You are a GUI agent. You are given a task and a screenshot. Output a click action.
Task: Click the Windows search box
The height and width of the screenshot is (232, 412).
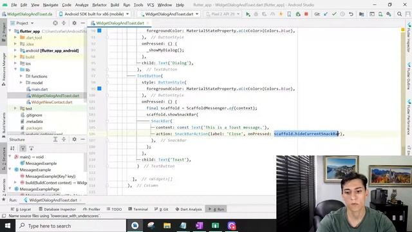point(71,226)
